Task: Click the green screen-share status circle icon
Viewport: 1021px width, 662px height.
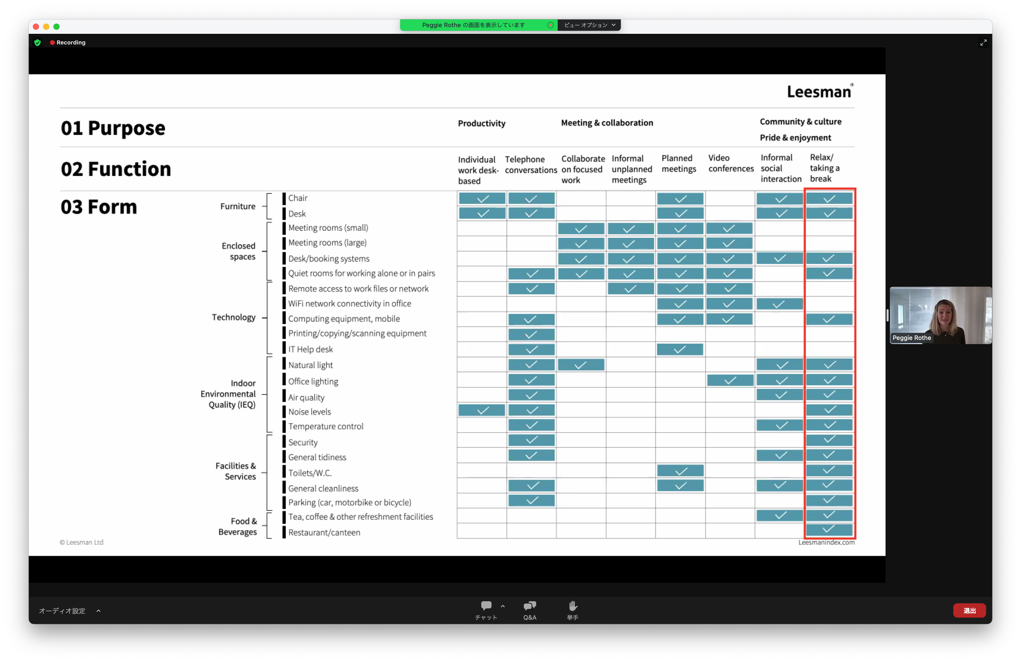Action: click(551, 25)
